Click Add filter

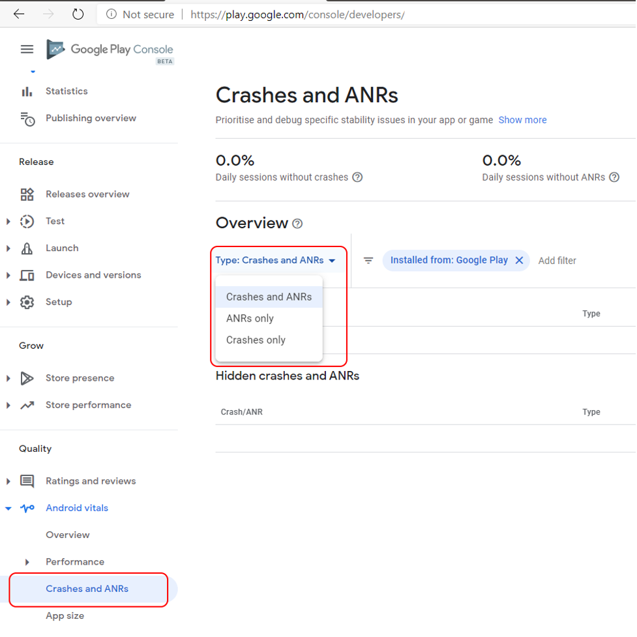[x=557, y=261]
